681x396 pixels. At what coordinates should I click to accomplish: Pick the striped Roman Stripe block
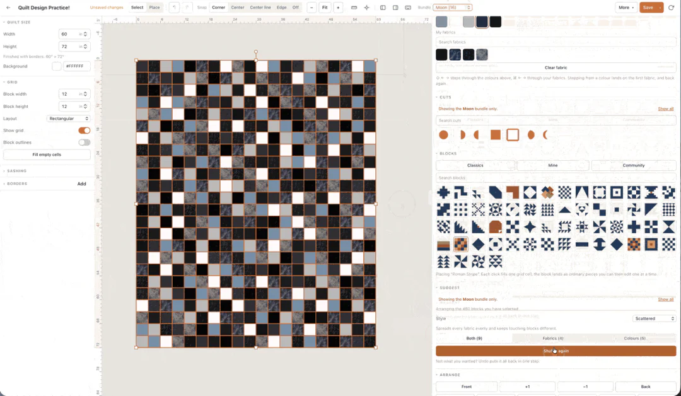(443, 244)
